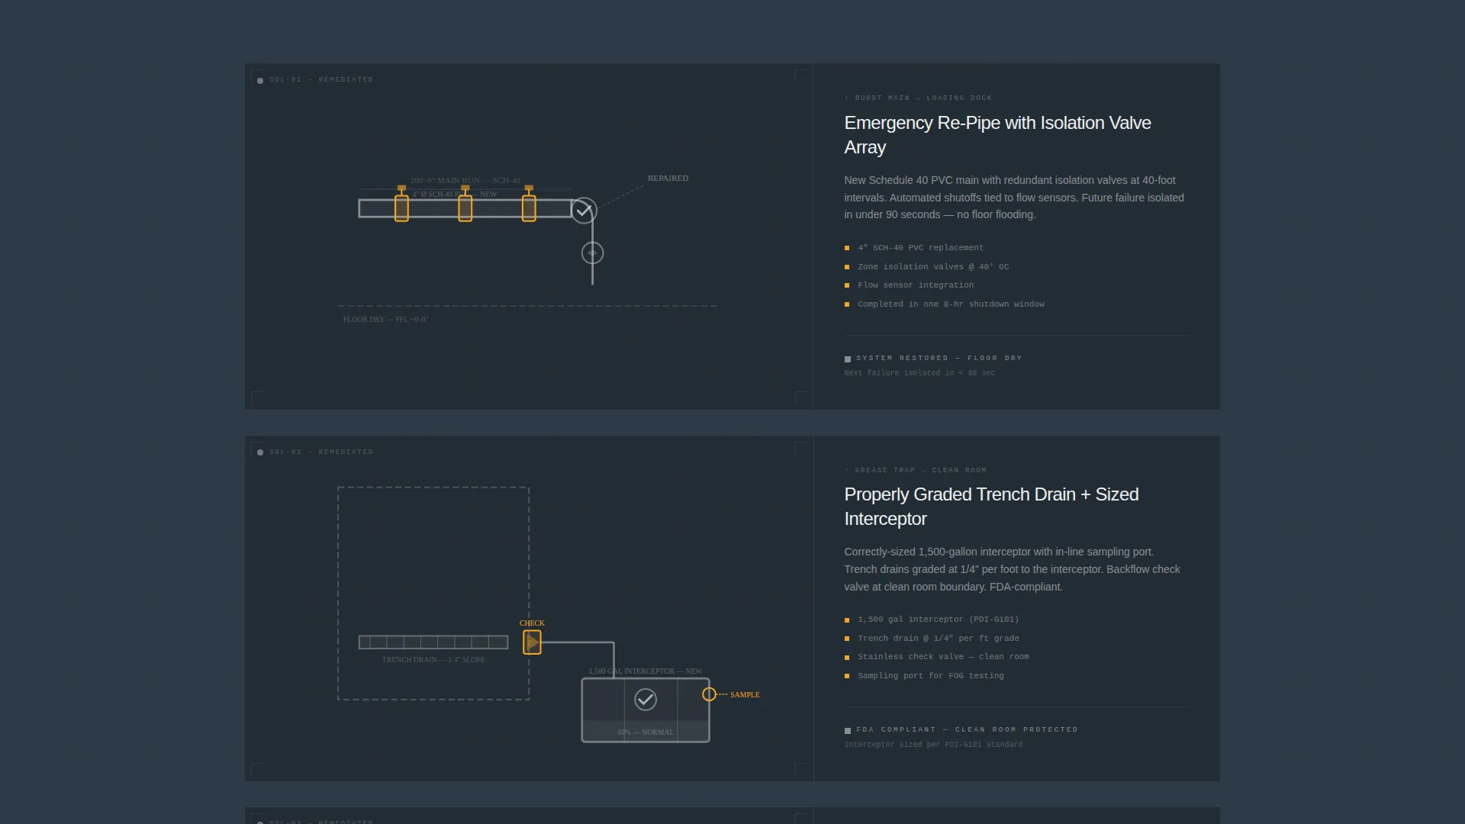Viewport: 1465px width, 824px height.
Task: Click the repaired checkmark circle at pipe elbow
Action: 584,211
